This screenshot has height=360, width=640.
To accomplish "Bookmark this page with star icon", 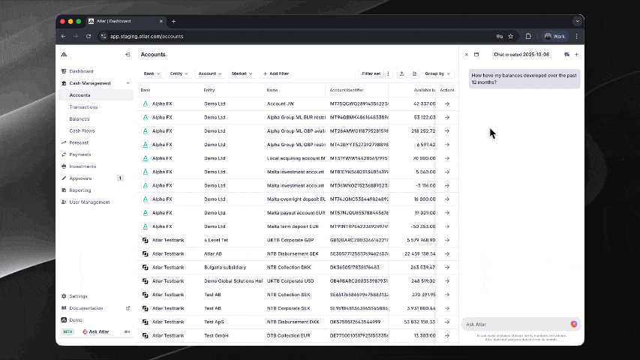I will point(511,36).
